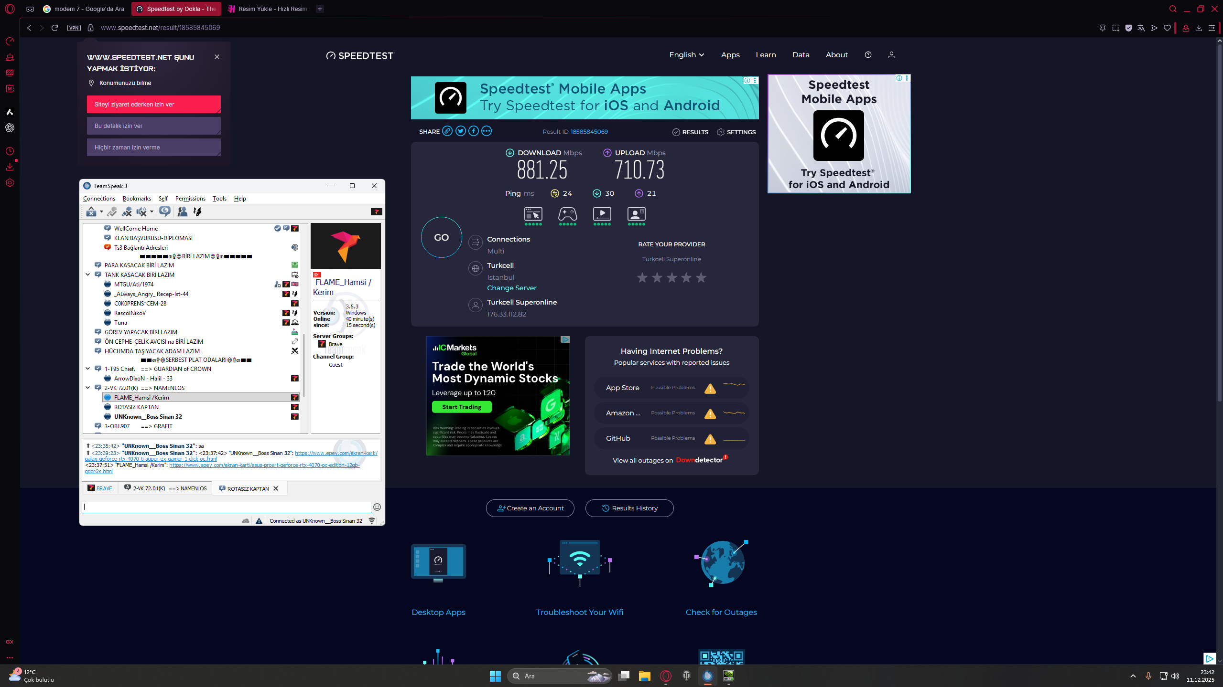Rate Turkcell Superonline five stars

[701, 277]
